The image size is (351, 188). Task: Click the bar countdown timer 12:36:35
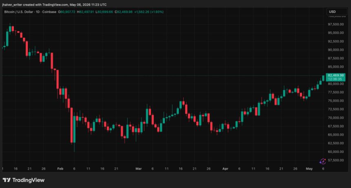click(x=335, y=79)
